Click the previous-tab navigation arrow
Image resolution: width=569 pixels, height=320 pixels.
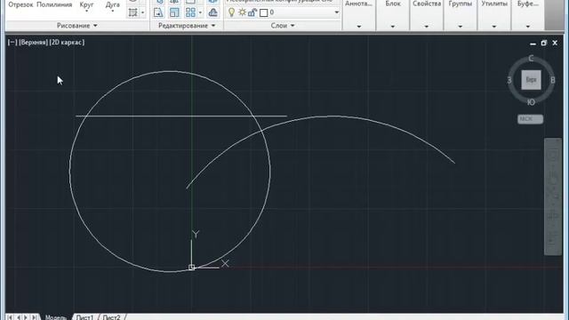18,317
